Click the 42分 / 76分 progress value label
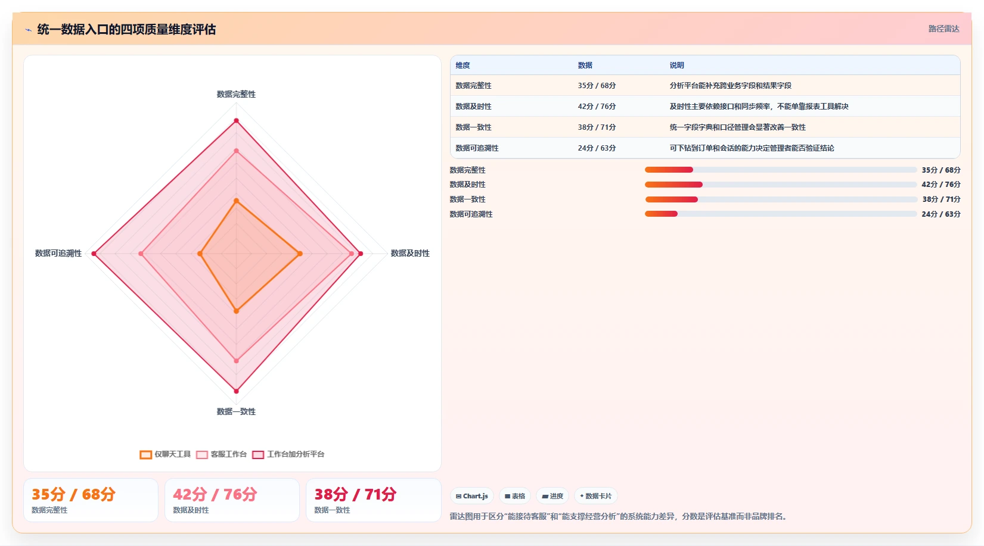This screenshot has width=984, height=546. [941, 185]
